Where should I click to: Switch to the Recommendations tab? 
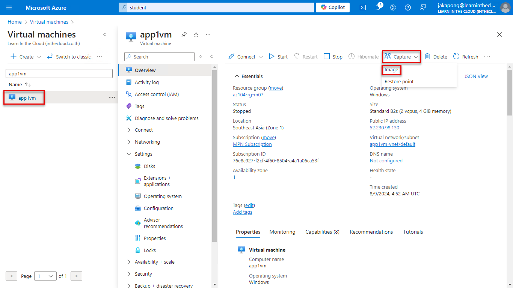point(371,232)
